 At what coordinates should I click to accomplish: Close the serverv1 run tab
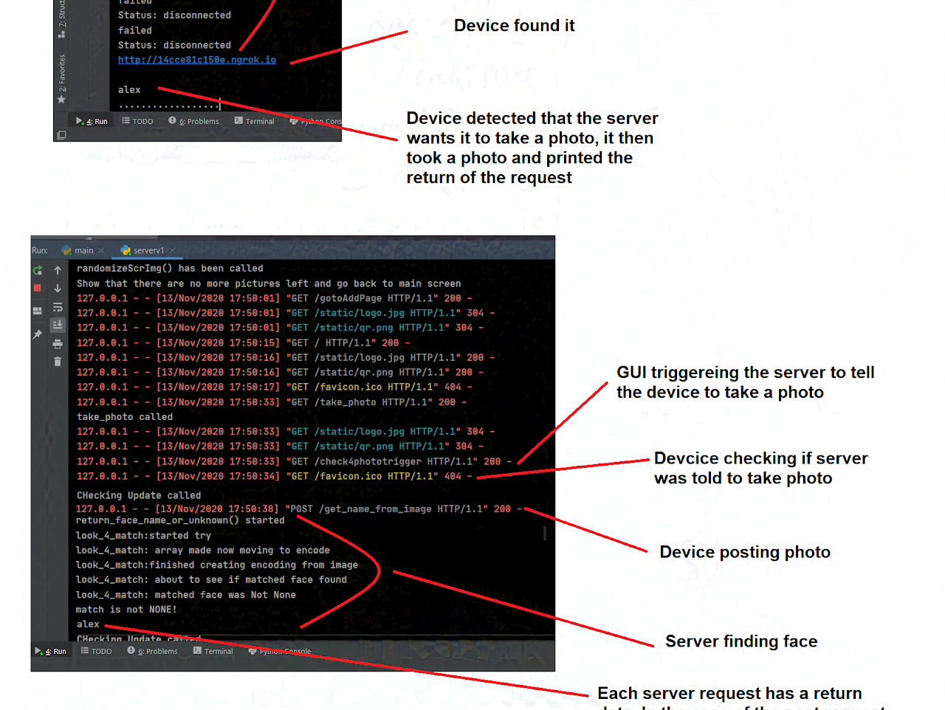(x=172, y=251)
